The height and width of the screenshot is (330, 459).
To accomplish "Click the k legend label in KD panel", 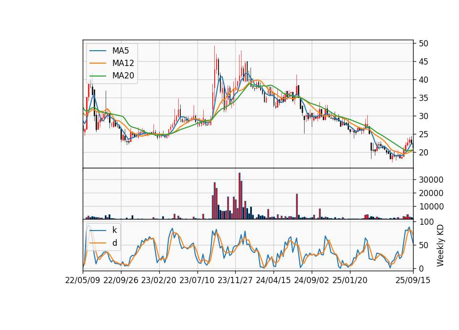I will point(114,230).
